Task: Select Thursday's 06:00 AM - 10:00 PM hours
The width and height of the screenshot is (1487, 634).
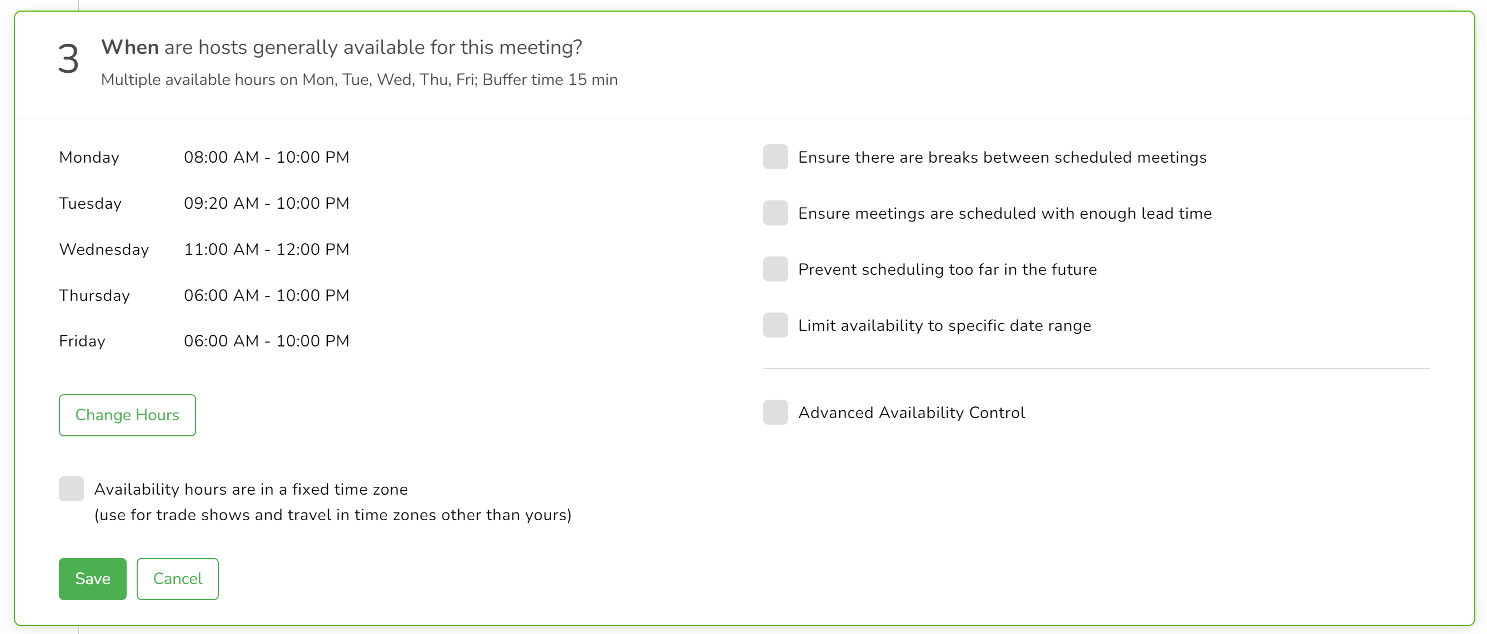Action: click(266, 295)
